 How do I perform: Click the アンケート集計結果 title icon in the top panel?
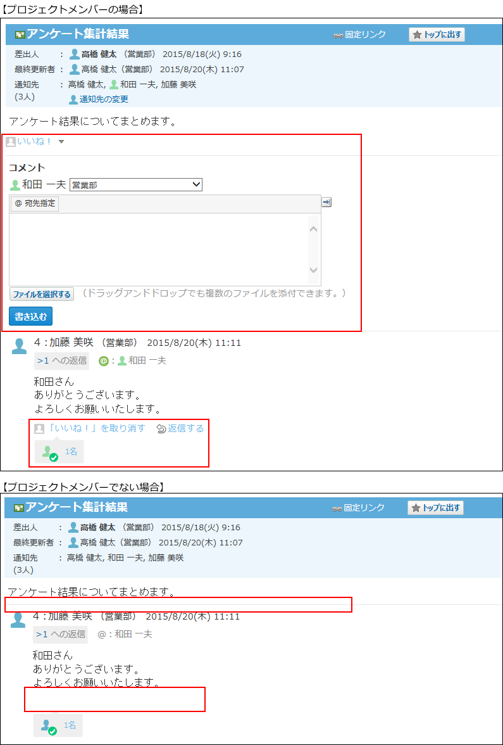(20, 35)
